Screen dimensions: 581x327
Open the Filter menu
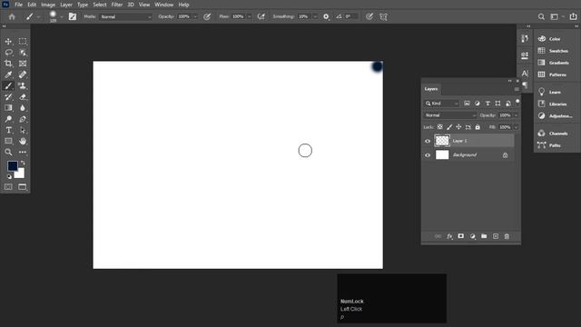pos(117,5)
